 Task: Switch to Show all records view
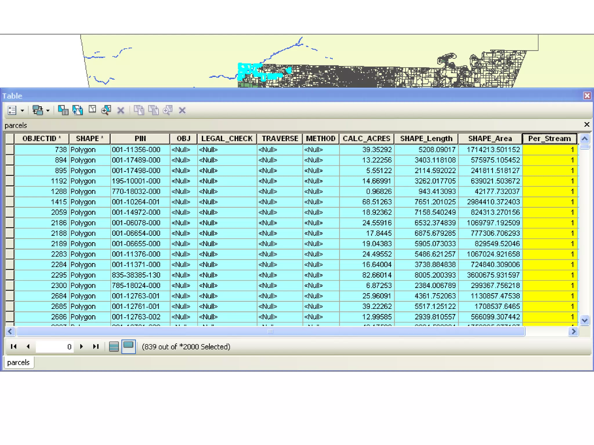(114, 346)
